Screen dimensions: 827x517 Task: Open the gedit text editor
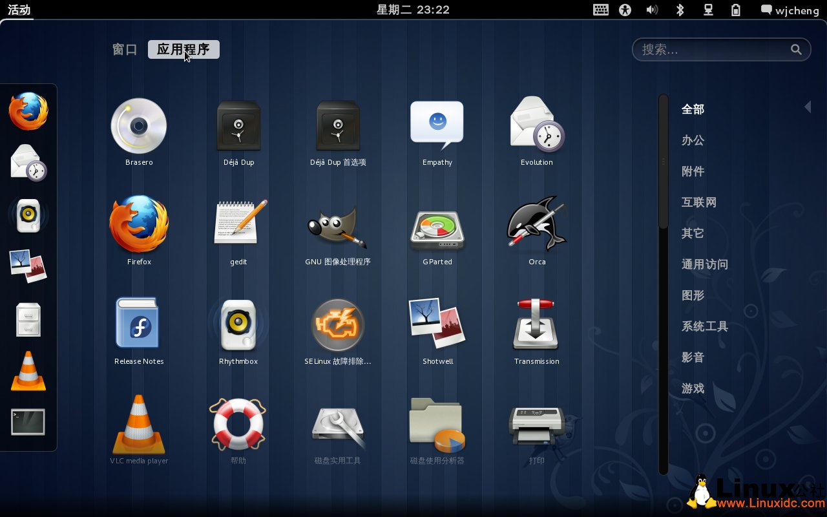238,227
